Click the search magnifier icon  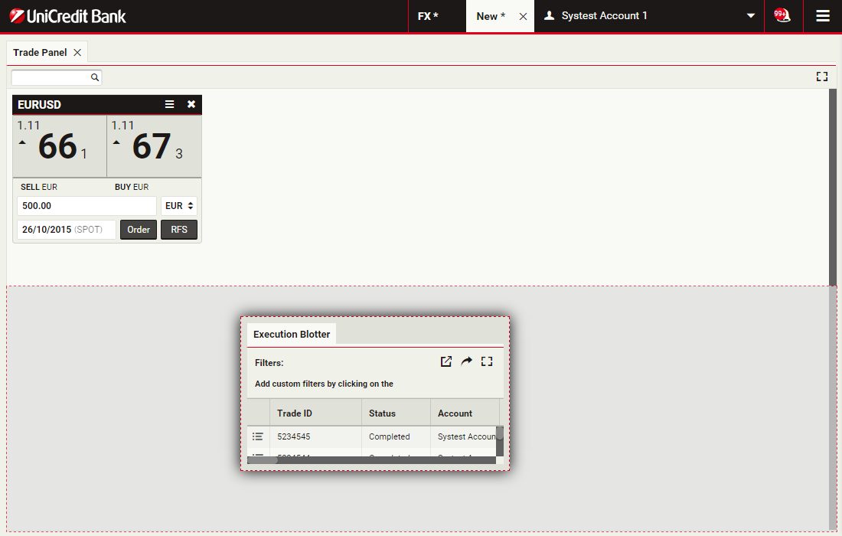(x=95, y=77)
